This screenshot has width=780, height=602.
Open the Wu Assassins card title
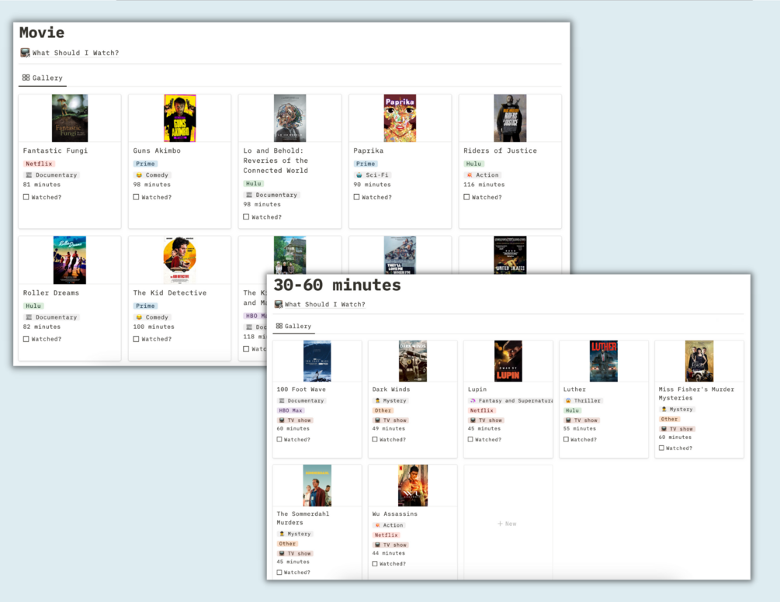tap(395, 514)
